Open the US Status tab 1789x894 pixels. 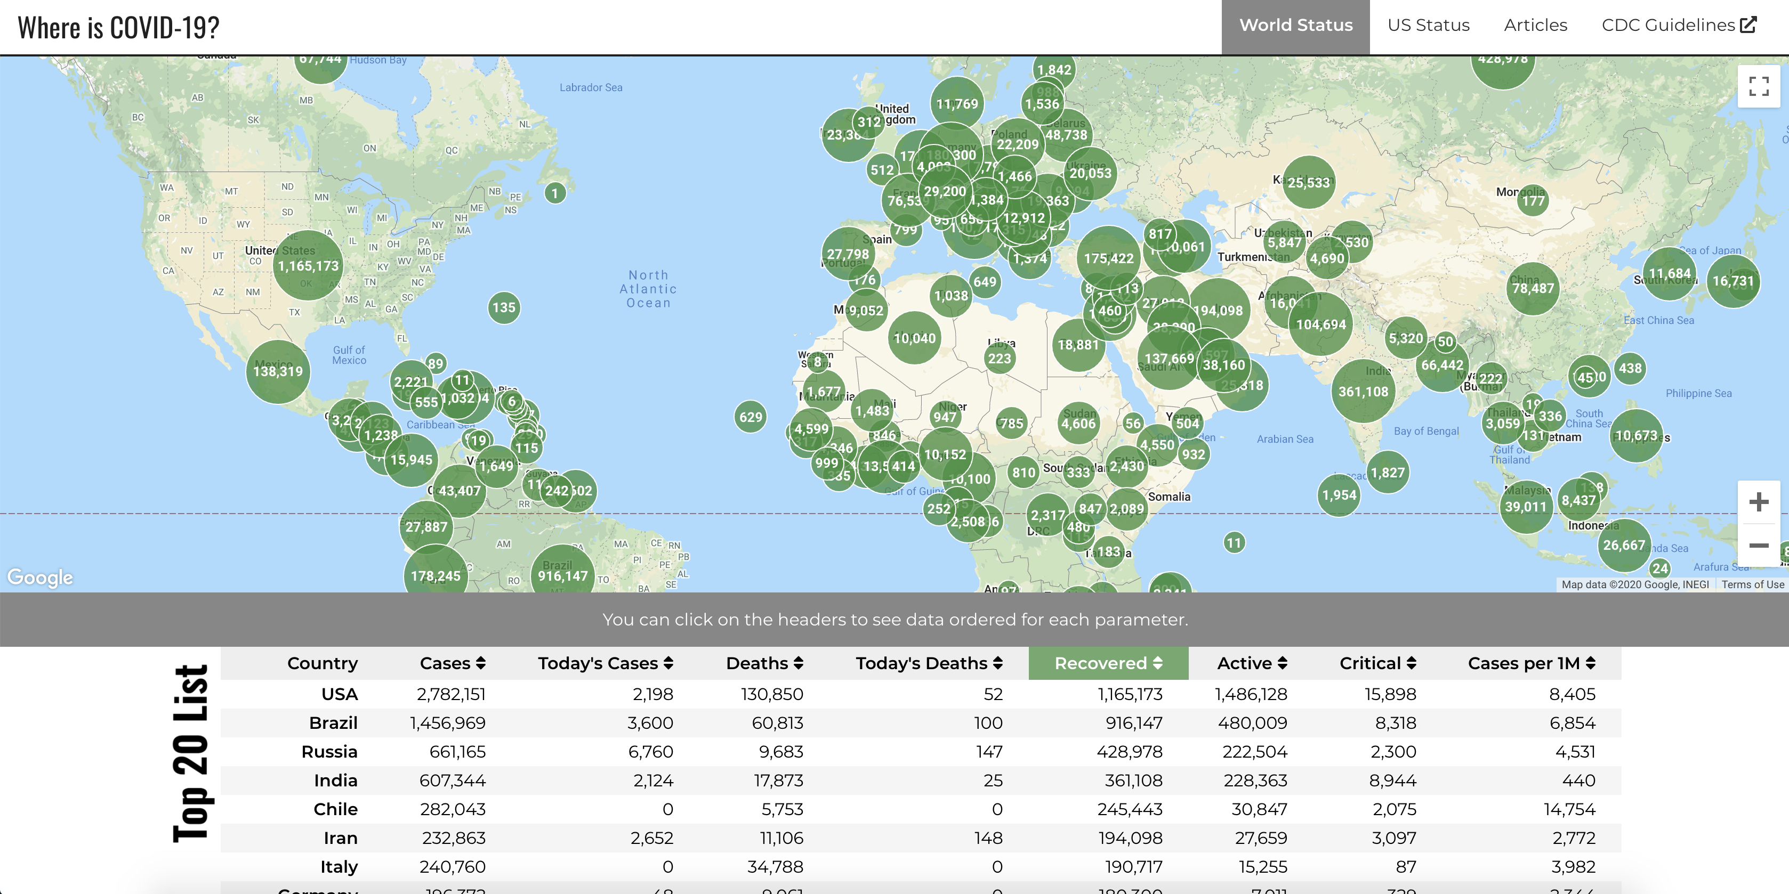tap(1429, 26)
